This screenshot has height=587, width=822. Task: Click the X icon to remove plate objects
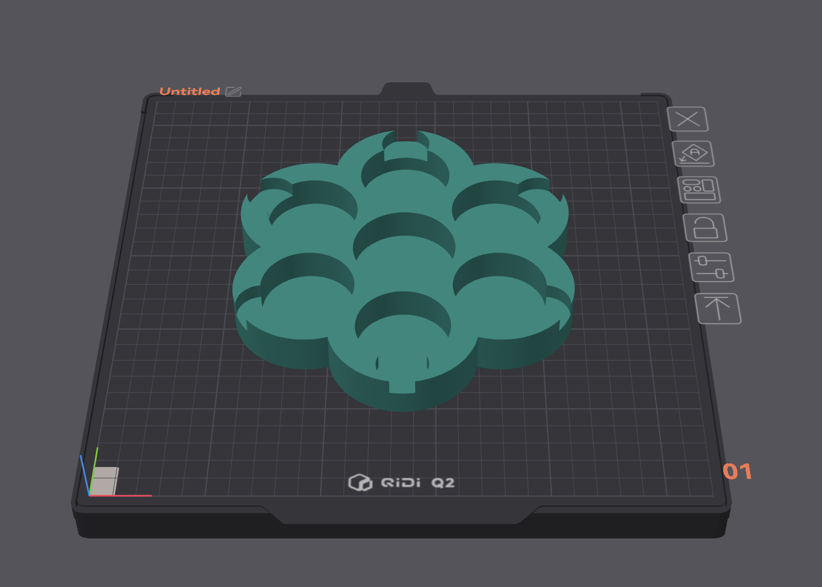pyautogui.click(x=687, y=119)
